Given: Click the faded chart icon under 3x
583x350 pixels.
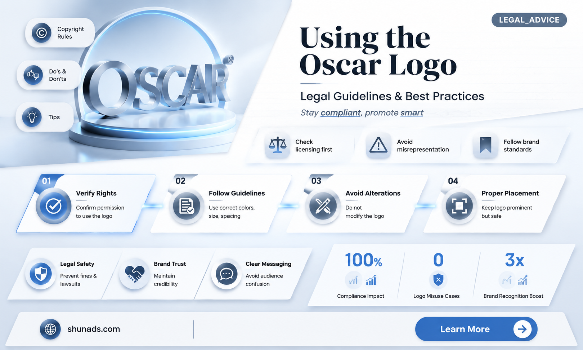Looking at the screenshot, I should click(x=507, y=280).
